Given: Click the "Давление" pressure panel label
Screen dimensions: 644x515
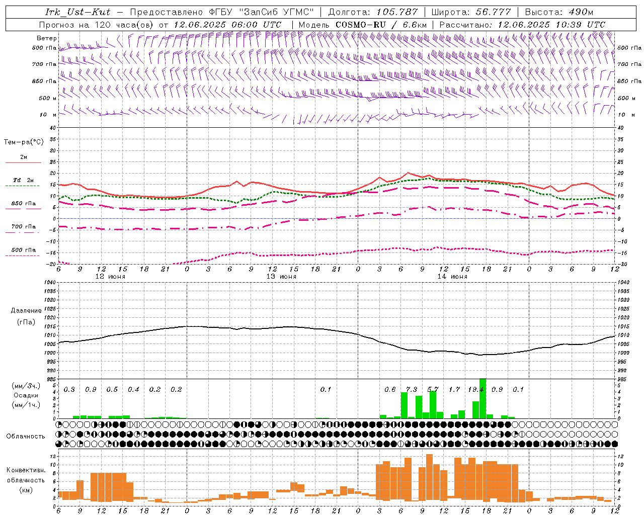Looking at the screenshot, I should (x=26, y=311).
